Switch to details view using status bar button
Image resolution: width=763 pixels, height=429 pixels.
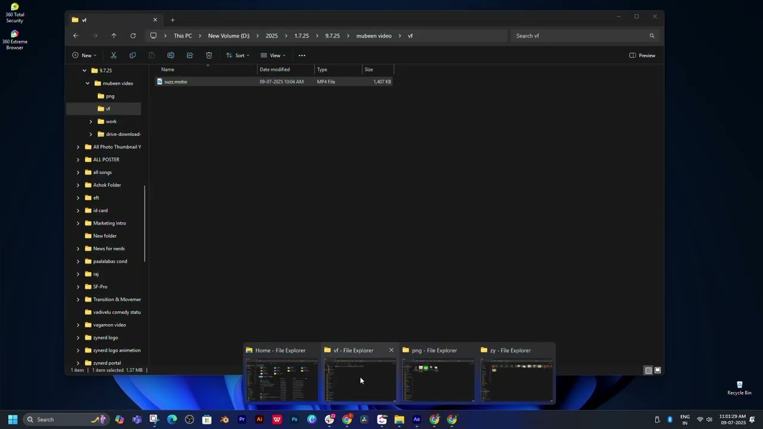point(649,371)
